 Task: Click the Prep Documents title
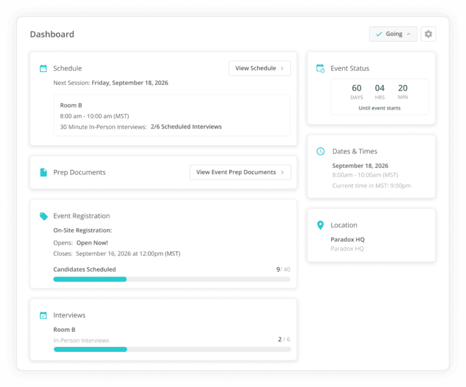79,172
